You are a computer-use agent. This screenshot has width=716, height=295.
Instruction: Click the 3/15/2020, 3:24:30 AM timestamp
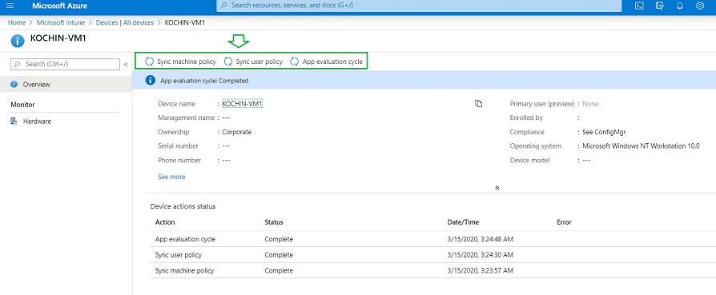(481, 254)
